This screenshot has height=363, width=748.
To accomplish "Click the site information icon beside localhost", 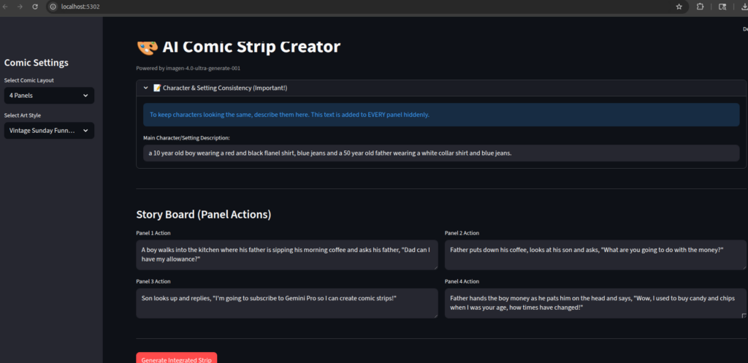I will pyautogui.click(x=53, y=7).
